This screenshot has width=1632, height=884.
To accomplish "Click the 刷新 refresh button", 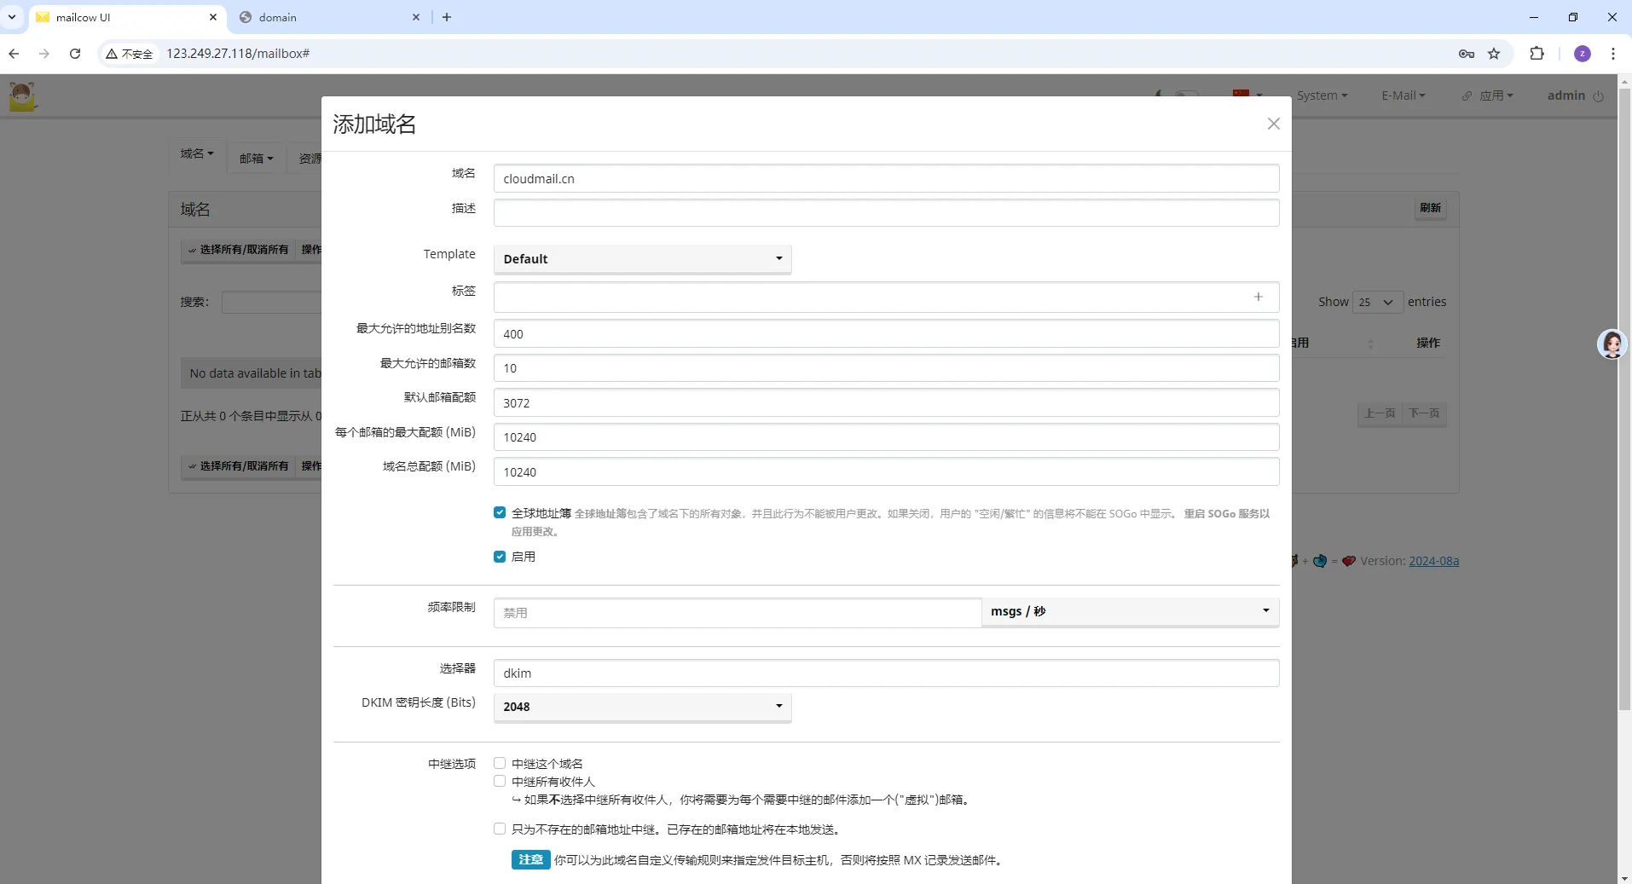I will (1430, 208).
